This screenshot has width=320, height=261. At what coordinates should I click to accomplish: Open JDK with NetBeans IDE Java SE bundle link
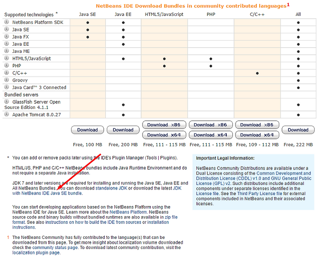(47, 193)
